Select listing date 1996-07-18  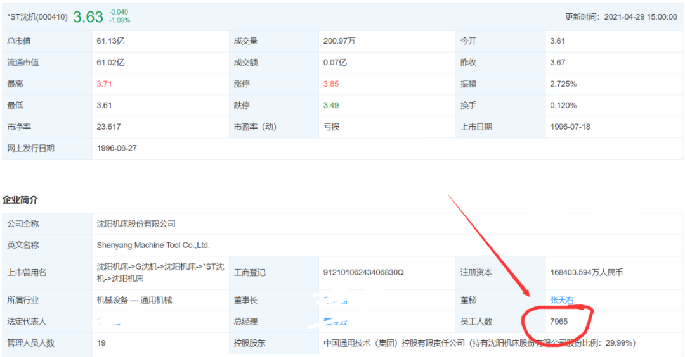[x=570, y=127]
